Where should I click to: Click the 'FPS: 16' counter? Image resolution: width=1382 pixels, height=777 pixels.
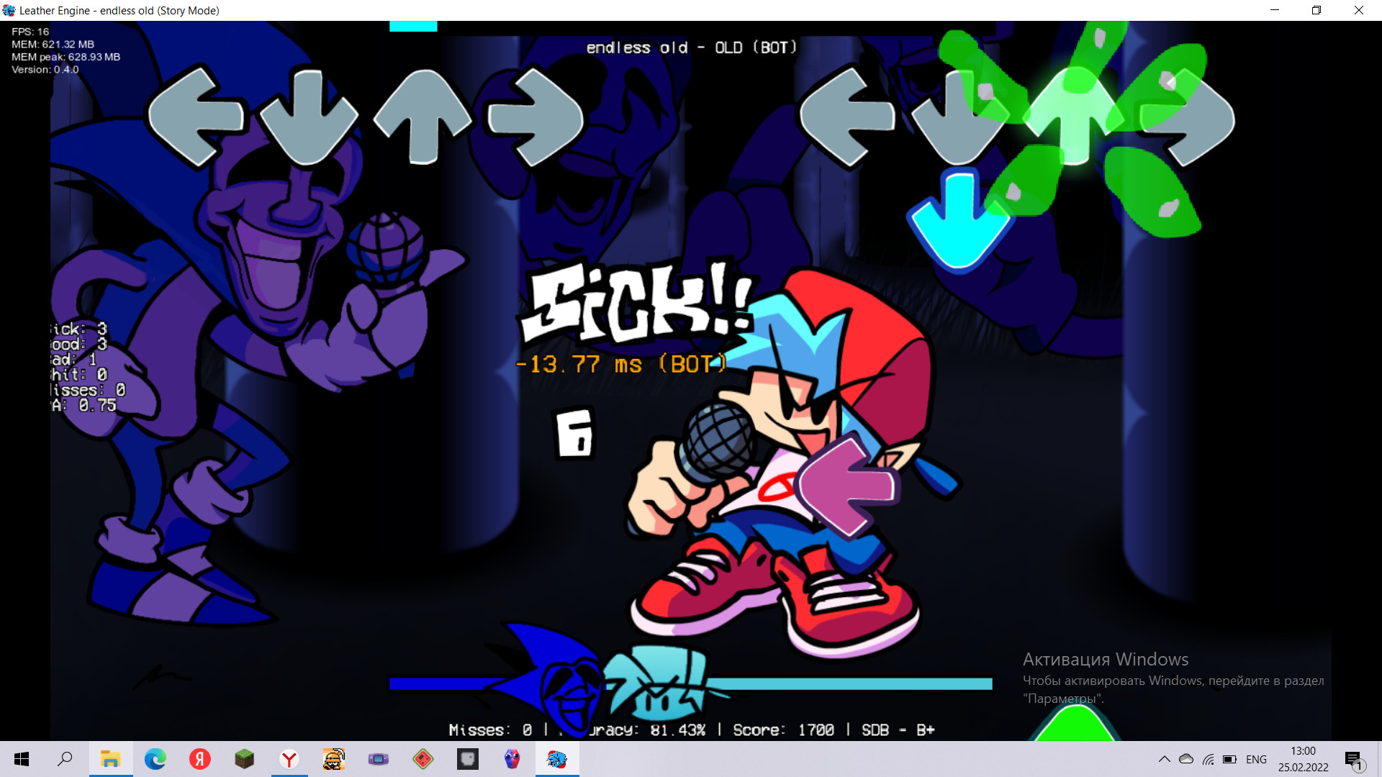coord(30,32)
